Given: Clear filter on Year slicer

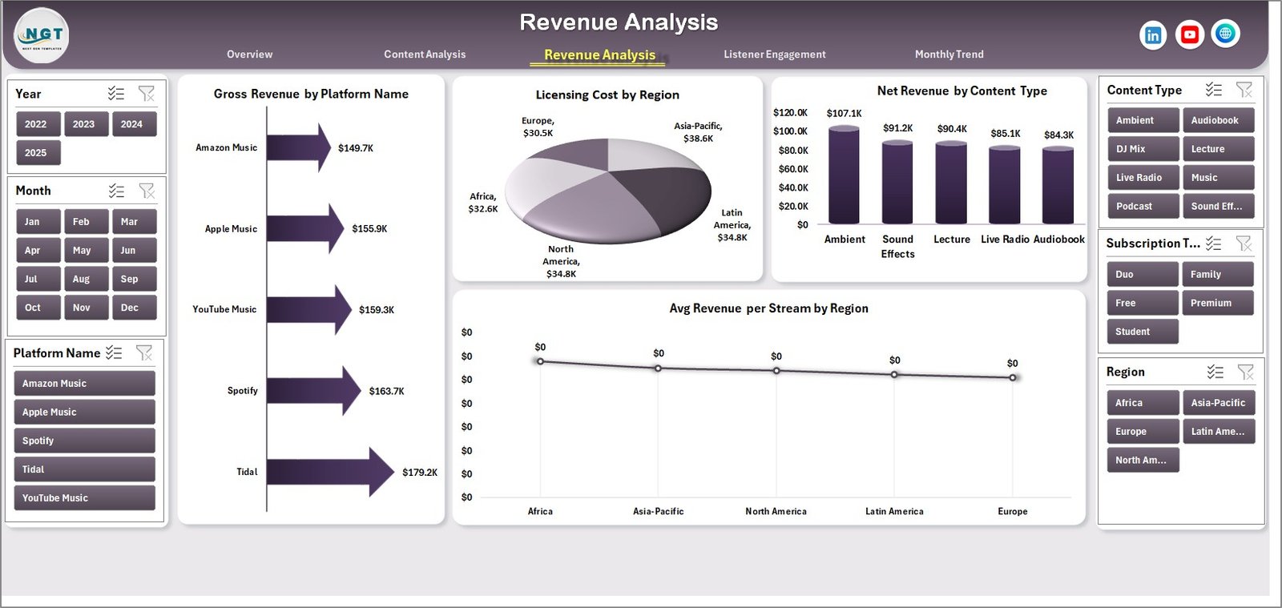Looking at the screenshot, I should click(147, 94).
